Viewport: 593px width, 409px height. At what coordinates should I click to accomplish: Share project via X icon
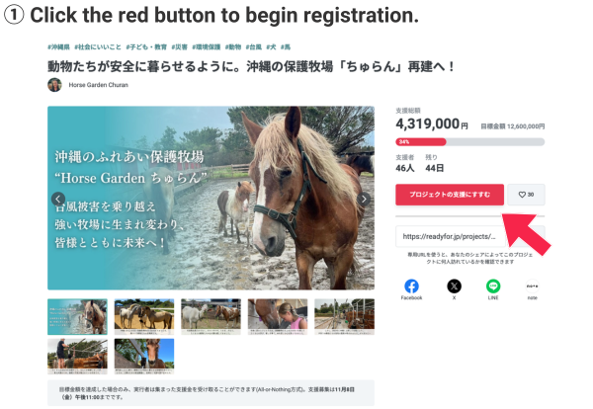click(455, 286)
